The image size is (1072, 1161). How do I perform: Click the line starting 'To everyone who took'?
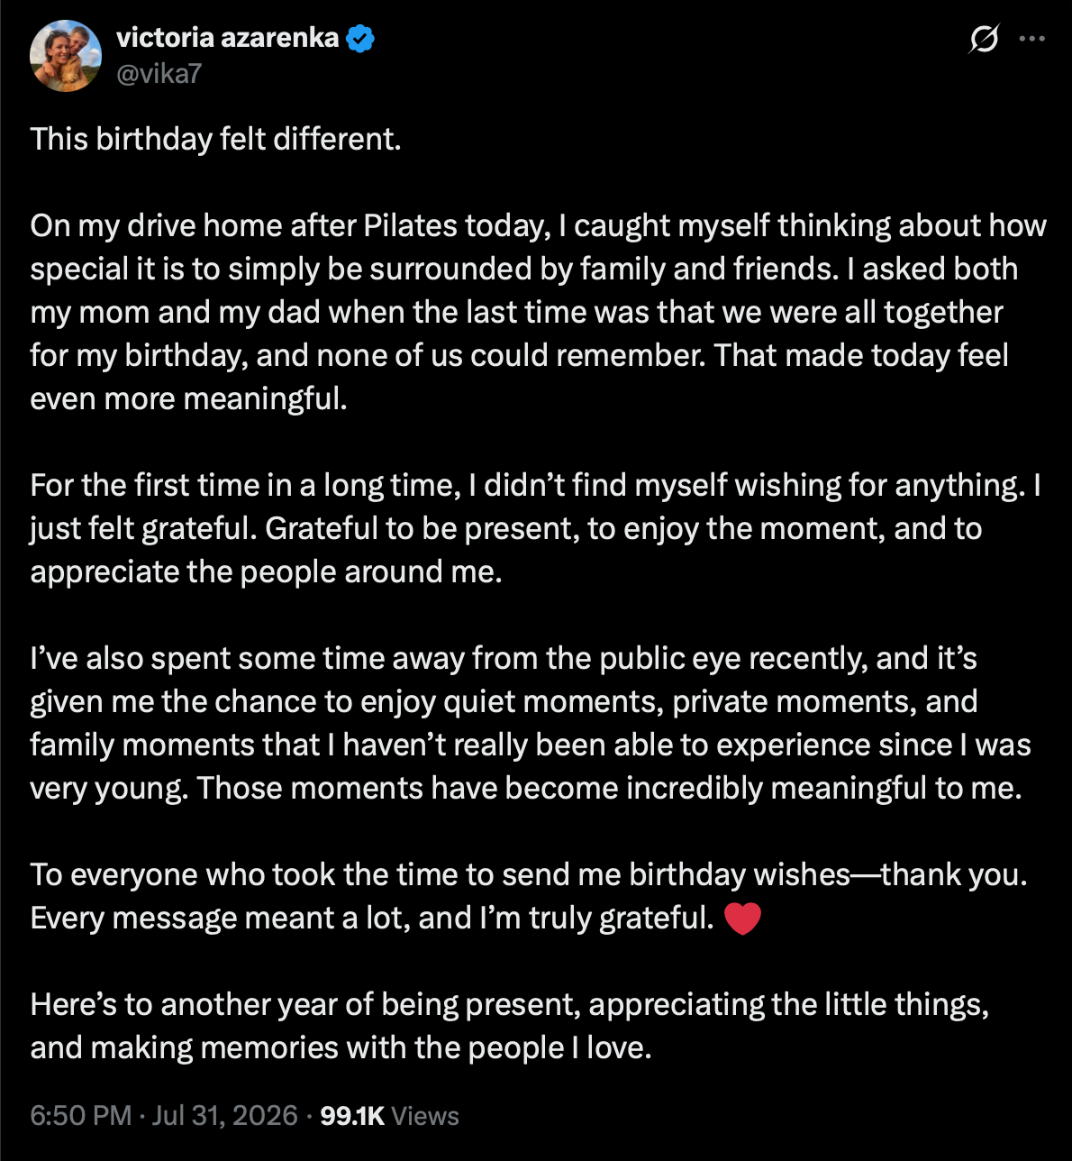coord(529,874)
